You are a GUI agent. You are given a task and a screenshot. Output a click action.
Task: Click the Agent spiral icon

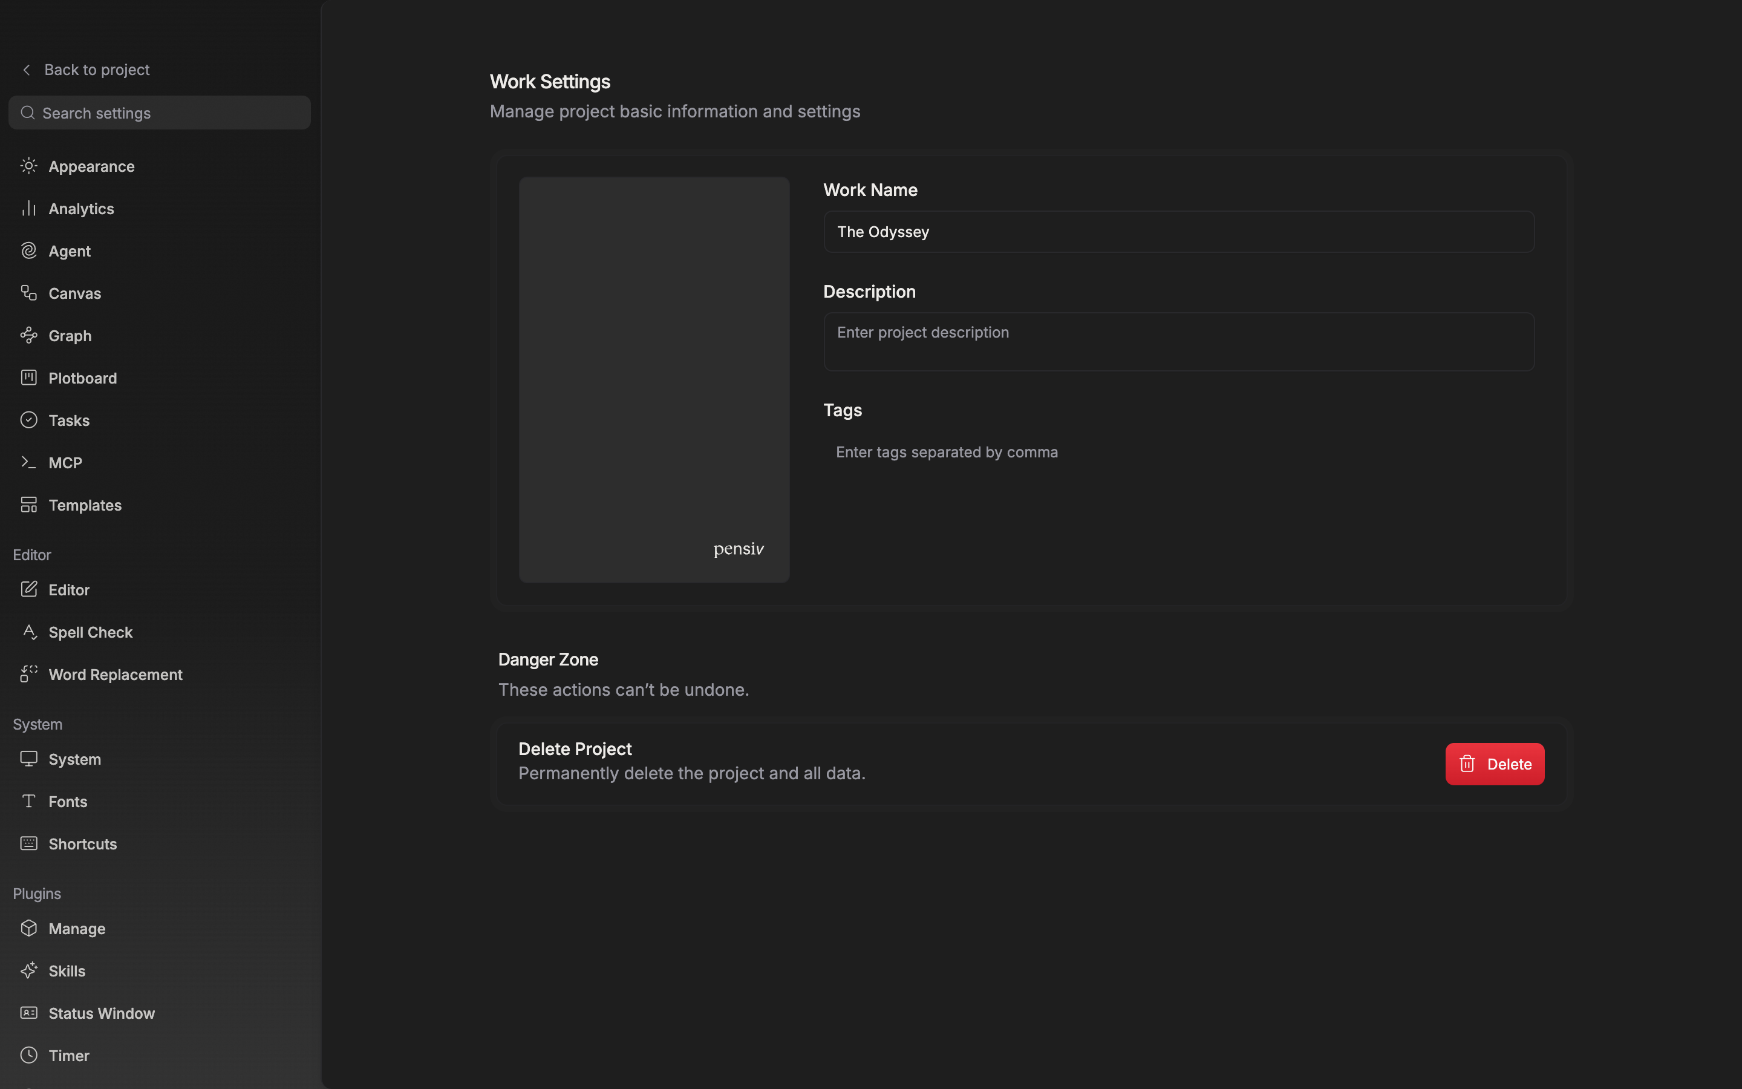[x=29, y=250]
